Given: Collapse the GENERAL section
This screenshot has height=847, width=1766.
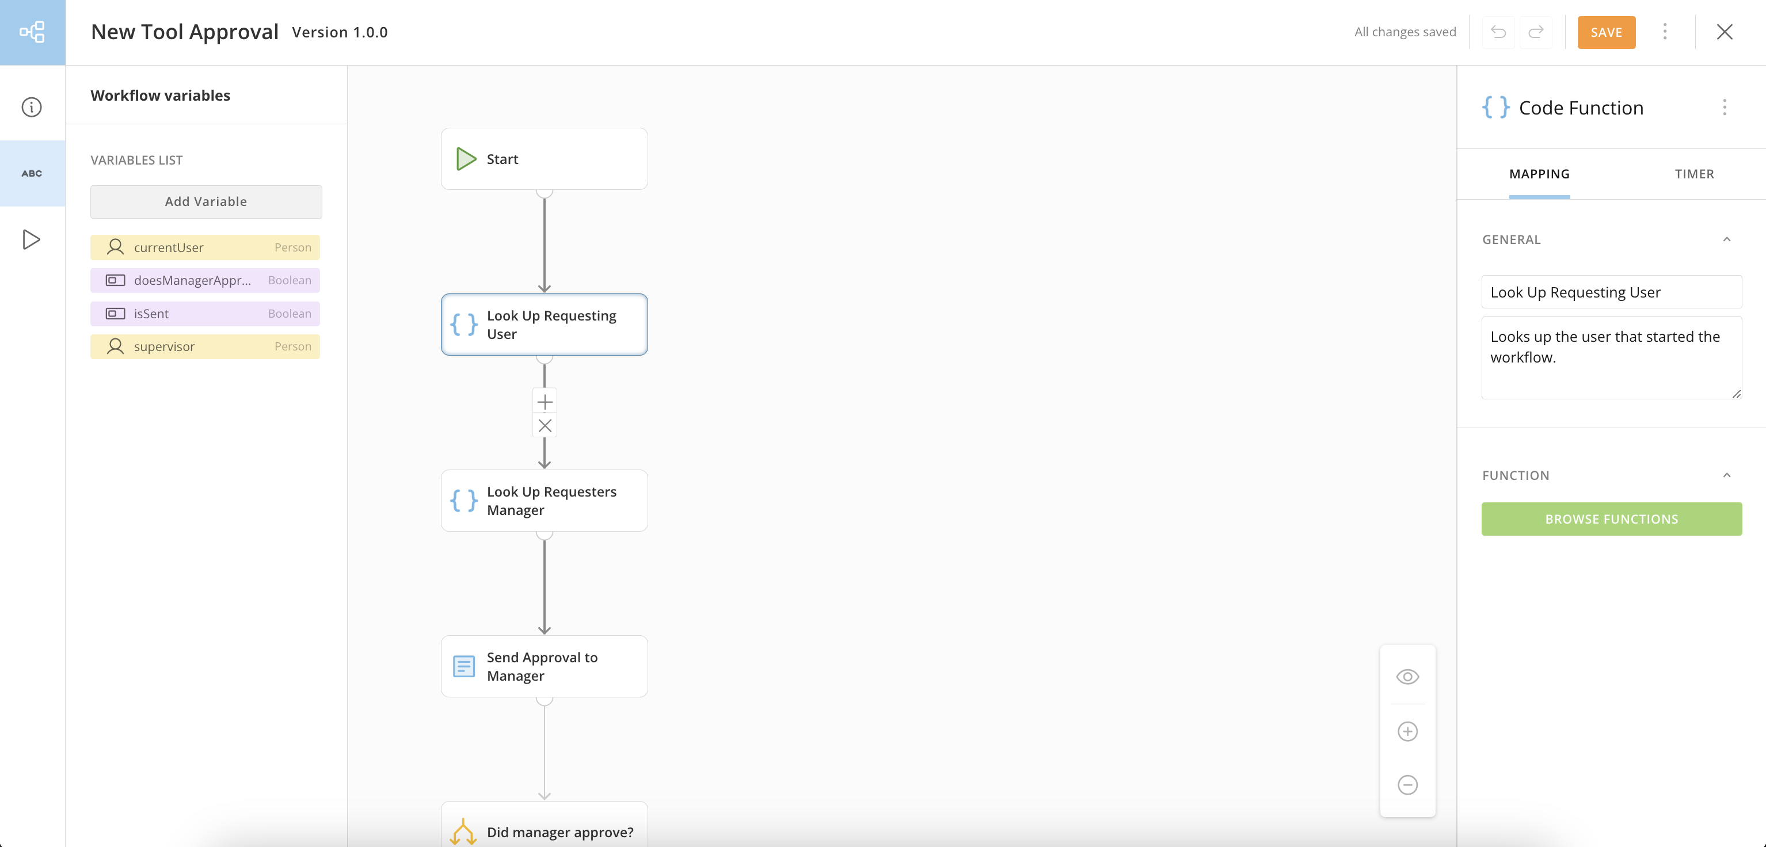Looking at the screenshot, I should point(1726,239).
